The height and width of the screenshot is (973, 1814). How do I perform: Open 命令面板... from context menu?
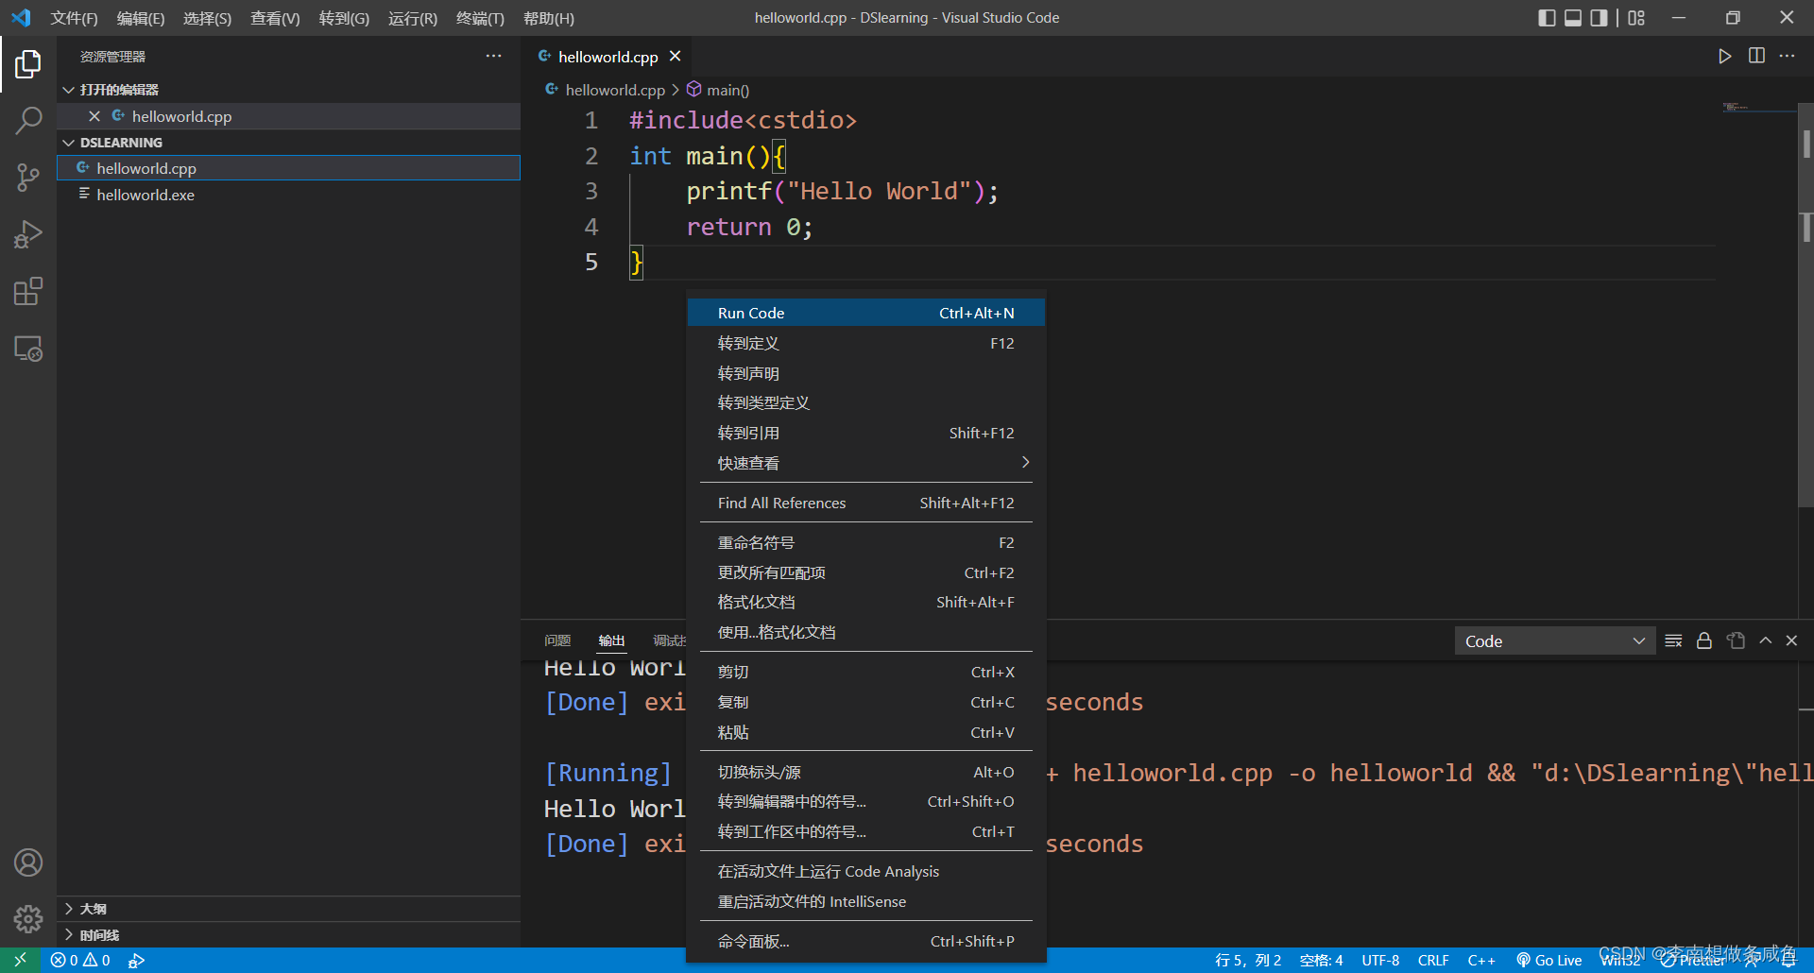865,941
